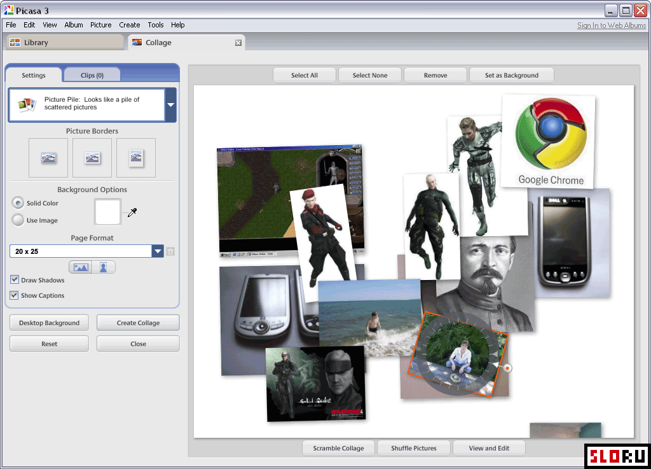Image resolution: width=651 pixels, height=469 pixels.
Task: Click the orange rotate handle on the selected photo
Action: click(x=507, y=368)
